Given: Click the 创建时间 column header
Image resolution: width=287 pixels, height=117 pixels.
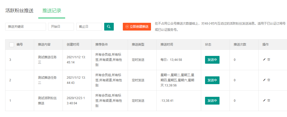Looking at the screenshot, I should [x=73, y=45].
